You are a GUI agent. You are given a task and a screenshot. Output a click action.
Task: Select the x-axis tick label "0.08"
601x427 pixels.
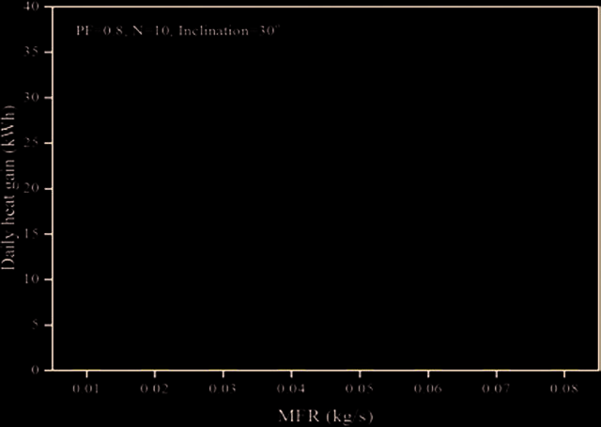tap(564, 389)
